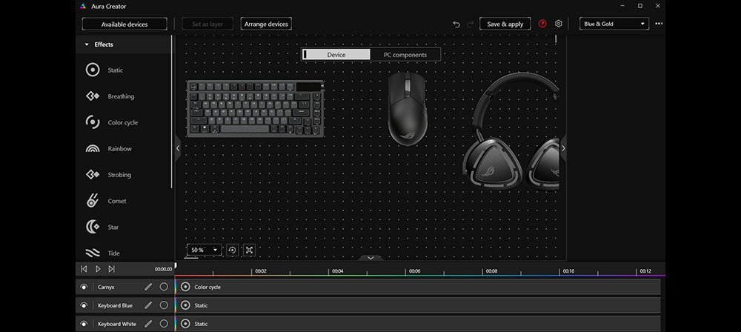The width and height of the screenshot is (741, 332).
Task: Select Static block on Keyboard White track
Action: tap(418, 324)
